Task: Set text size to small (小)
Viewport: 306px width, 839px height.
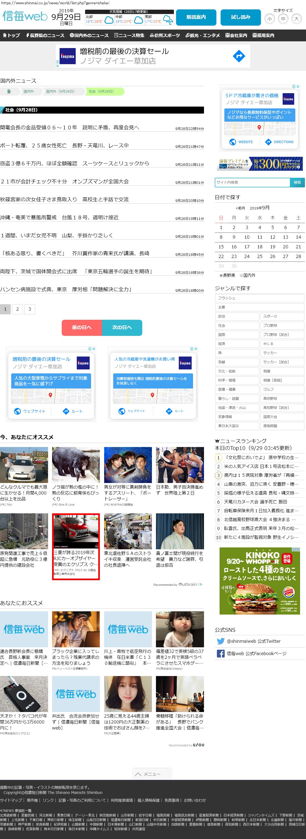Action: tap(269, 19)
